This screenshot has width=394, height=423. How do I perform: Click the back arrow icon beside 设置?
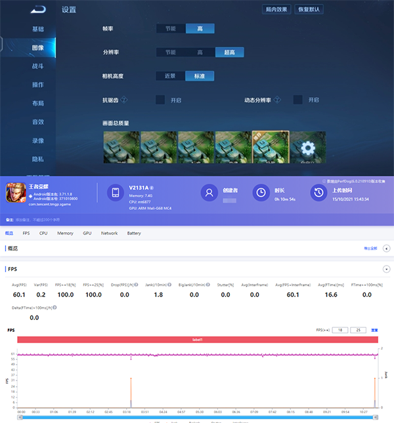(x=39, y=10)
